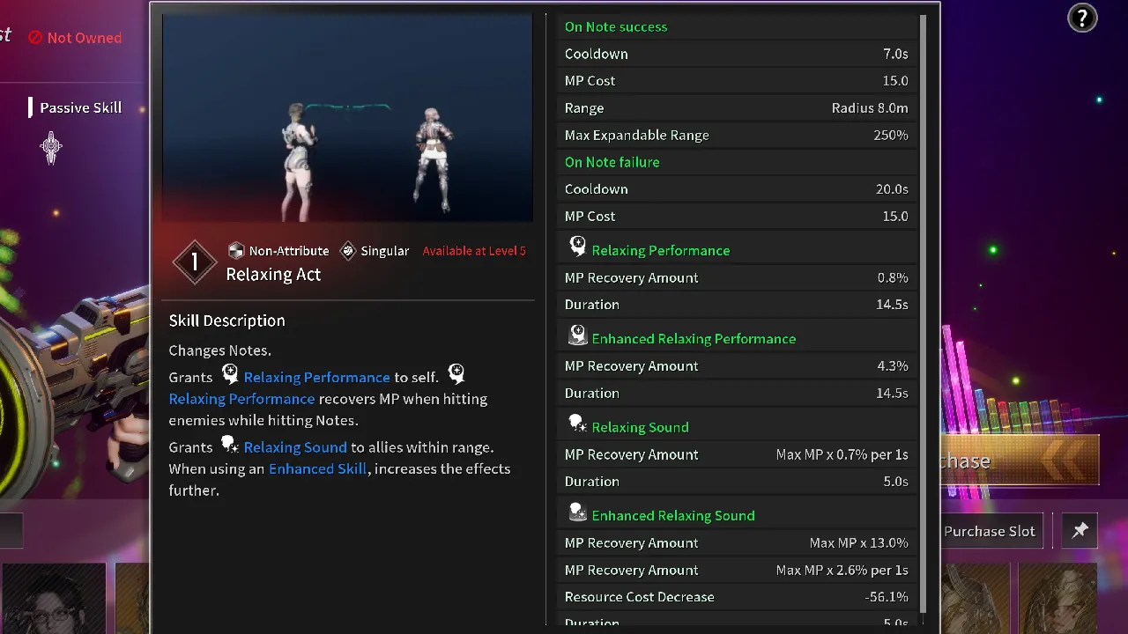Image resolution: width=1128 pixels, height=634 pixels.
Task: Click the Relaxing Performance icon in stats list
Action: pyautogui.click(x=577, y=247)
